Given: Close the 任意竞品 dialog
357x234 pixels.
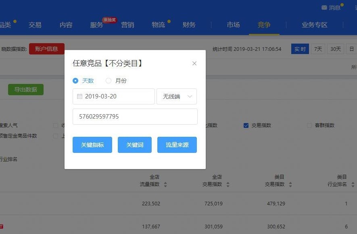Looking at the screenshot, I should coord(194,63).
